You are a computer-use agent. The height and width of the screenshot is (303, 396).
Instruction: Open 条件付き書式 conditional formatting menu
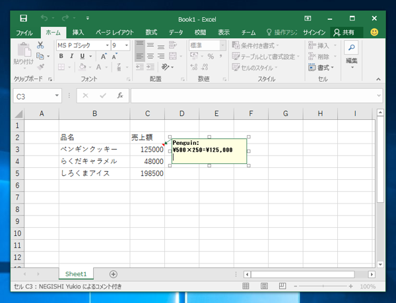(x=255, y=45)
